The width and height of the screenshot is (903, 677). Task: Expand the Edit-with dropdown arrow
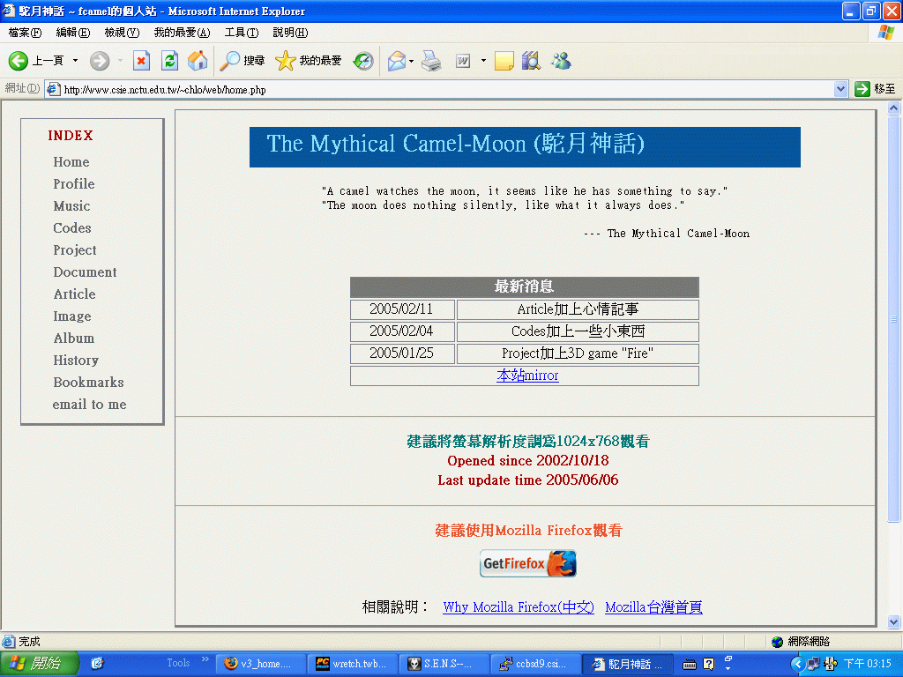(x=483, y=61)
